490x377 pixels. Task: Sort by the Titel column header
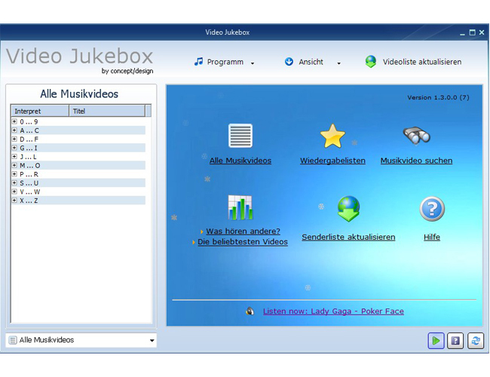point(107,111)
